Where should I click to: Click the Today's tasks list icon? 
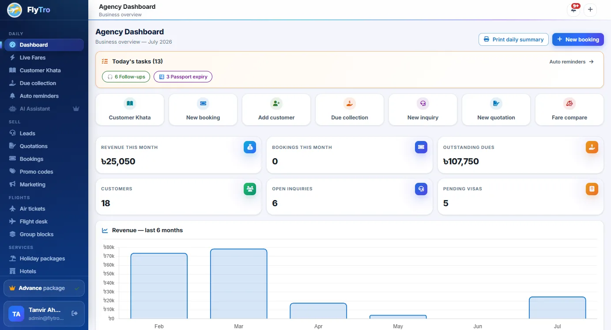105,62
